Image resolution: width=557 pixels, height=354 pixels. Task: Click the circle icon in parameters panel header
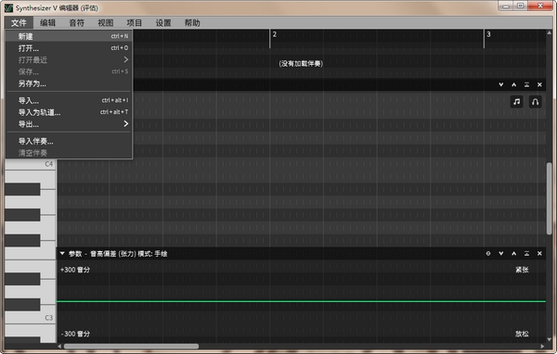click(488, 253)
